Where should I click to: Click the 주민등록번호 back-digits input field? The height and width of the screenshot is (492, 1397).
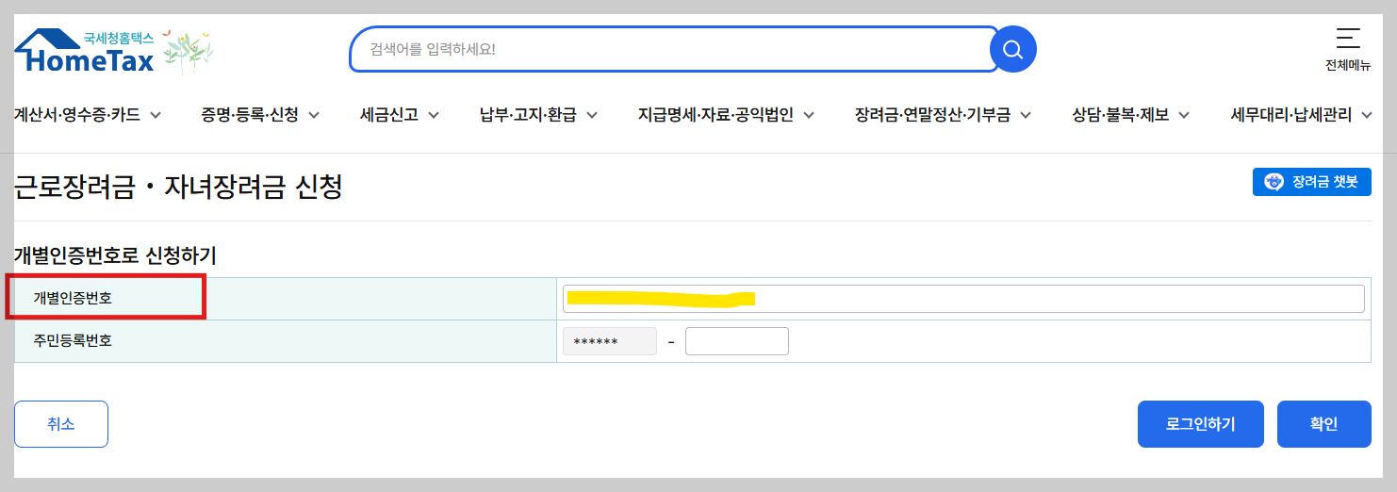737,341
